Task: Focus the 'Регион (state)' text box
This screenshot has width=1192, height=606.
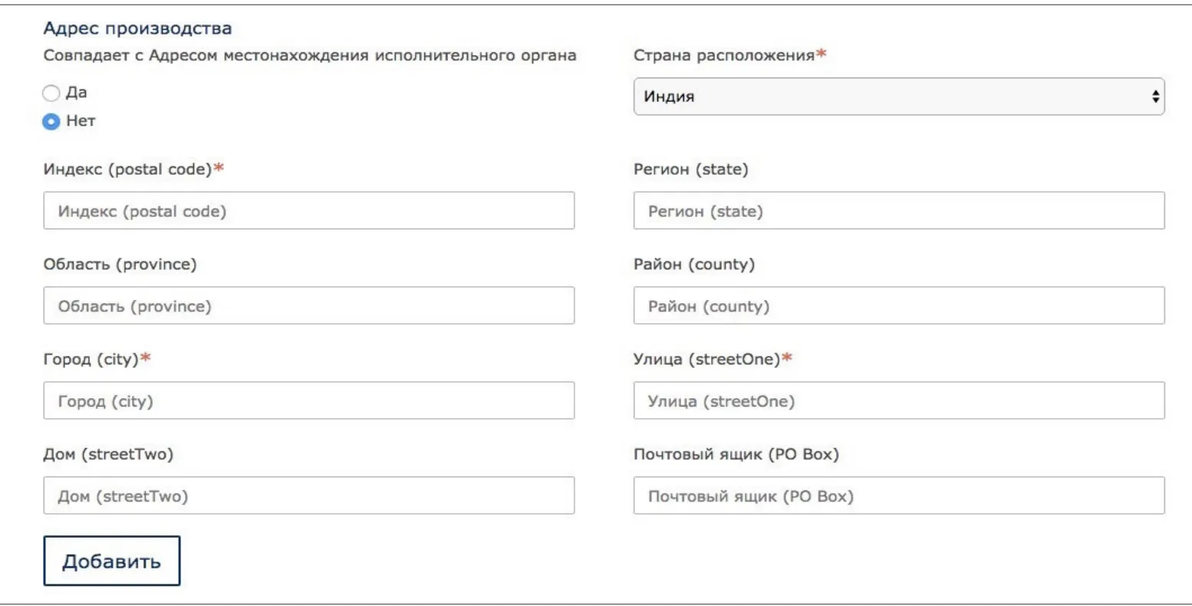Action: coord(898,211)
